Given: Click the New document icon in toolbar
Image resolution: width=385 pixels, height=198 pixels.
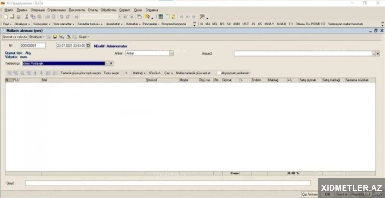Looking at the screenshot, I should point(5,16).
